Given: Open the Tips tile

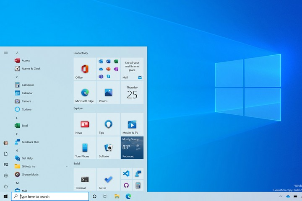Looking at the screenshot, I should tap(109, 124).
